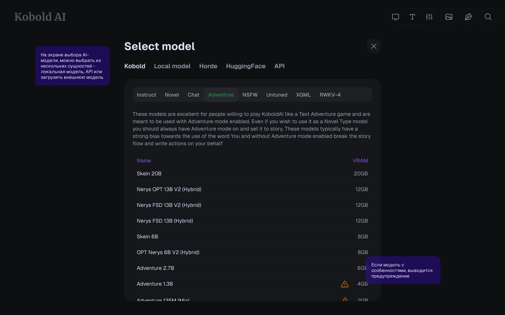Select the Novel category

(172, 95)
